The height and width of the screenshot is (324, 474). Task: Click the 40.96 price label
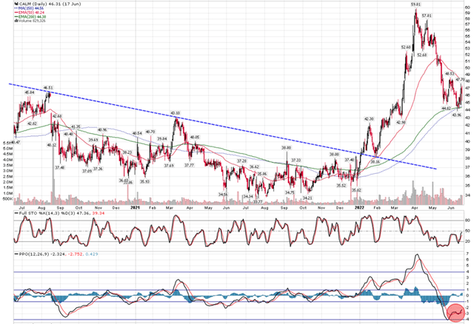[x=102, y=130]
